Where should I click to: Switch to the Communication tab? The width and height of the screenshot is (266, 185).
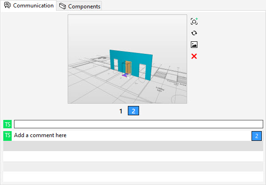click(28, 6)
